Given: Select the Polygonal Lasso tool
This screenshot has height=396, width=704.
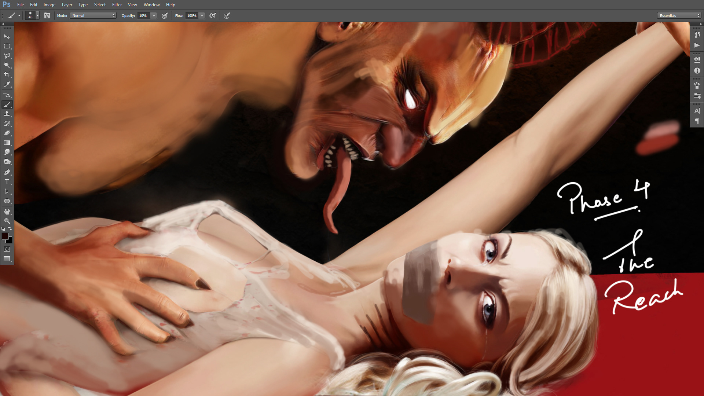Looking at the screenshot, I should pos(7,56).
